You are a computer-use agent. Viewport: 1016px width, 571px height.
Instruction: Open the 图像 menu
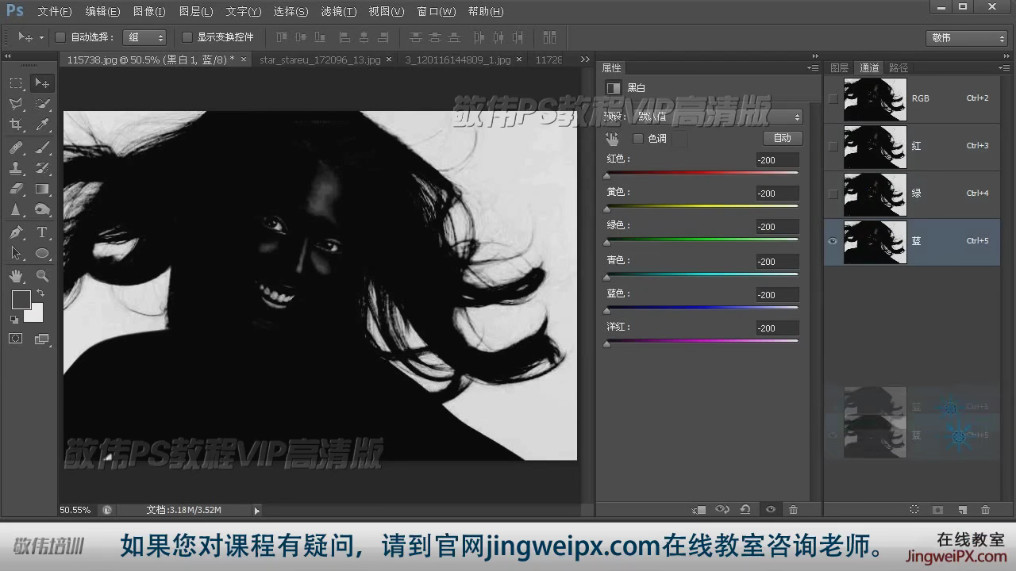[x=149, y=12]
